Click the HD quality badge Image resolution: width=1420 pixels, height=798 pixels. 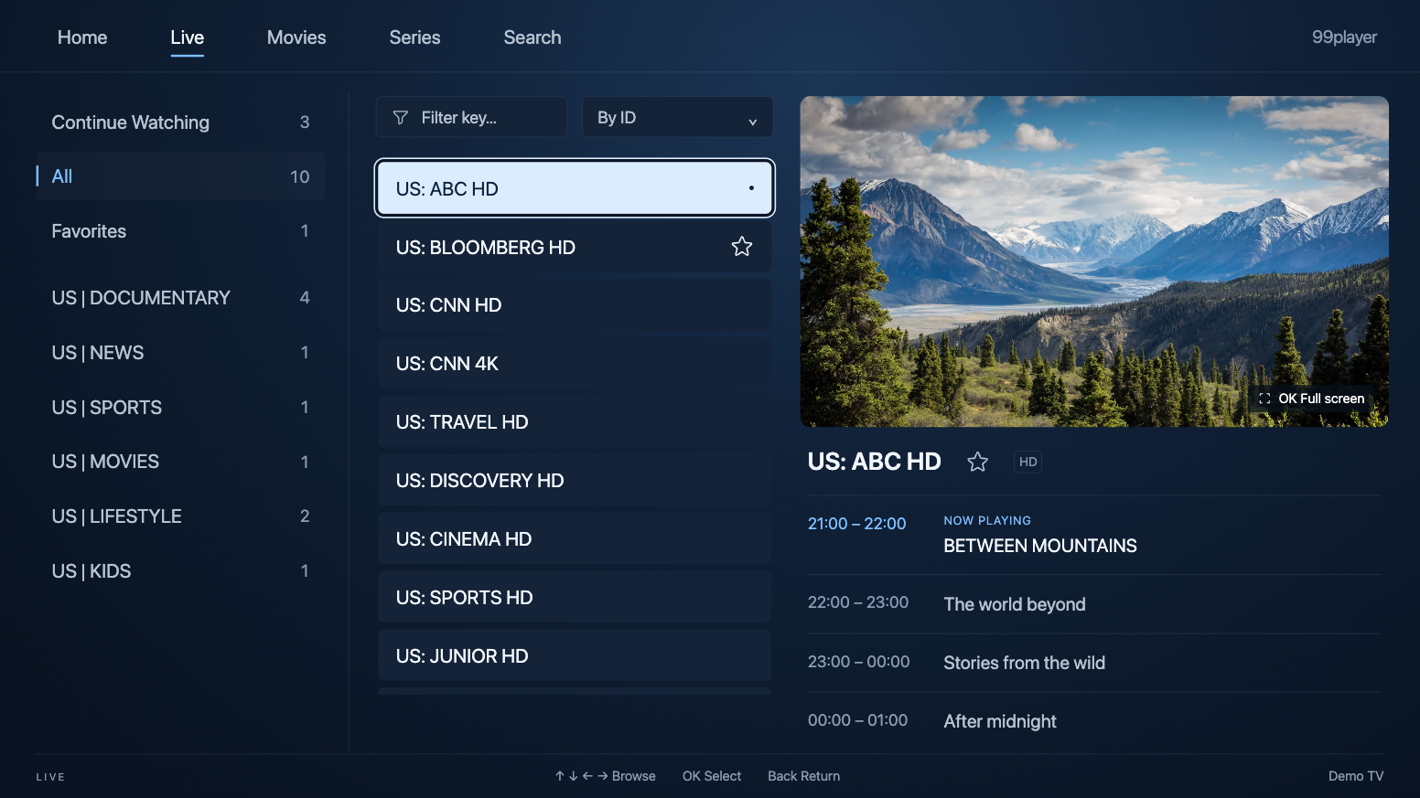(1027, 462)
